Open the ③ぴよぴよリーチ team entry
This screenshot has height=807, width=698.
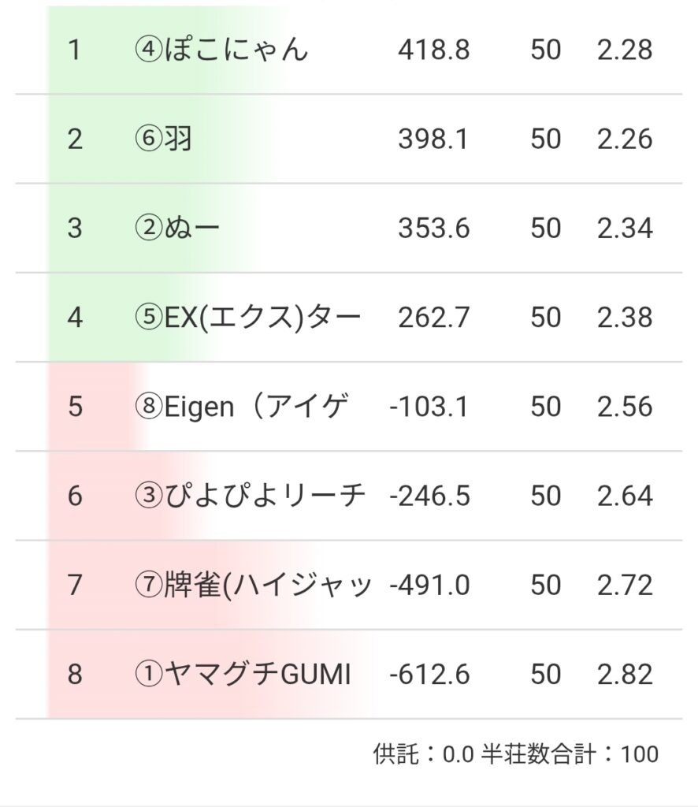tap(250, 496)
